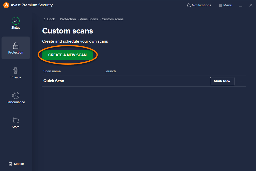
Task: Click the Launch column header
Action: point(110,71)
